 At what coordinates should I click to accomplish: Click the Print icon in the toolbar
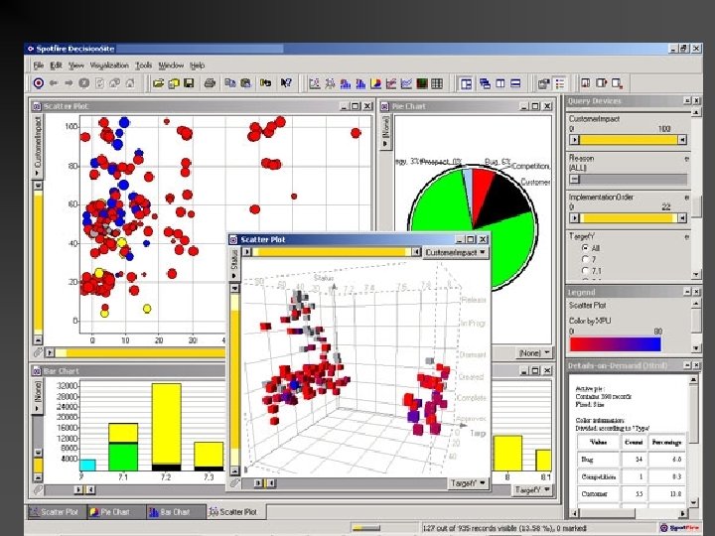coord(210,83)
